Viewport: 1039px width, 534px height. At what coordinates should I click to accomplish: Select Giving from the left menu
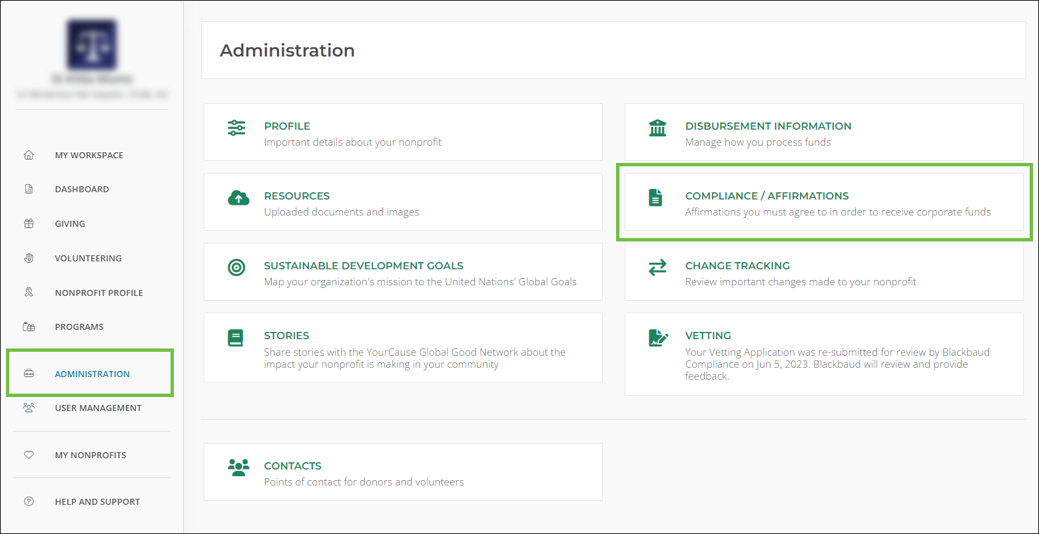[70, 223]
